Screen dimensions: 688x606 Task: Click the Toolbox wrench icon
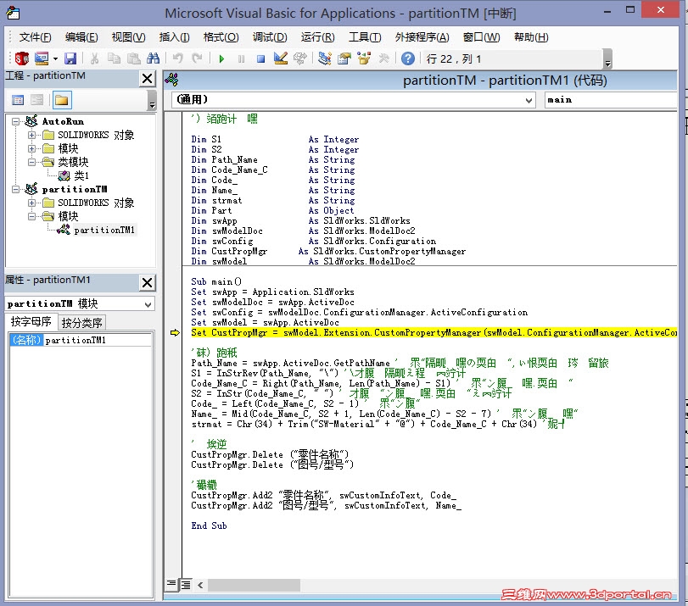tap(383, 58)
